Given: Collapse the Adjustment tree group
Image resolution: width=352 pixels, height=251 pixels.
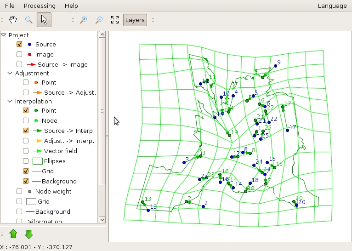Looking at the screenshot, I should pos(10,73).
